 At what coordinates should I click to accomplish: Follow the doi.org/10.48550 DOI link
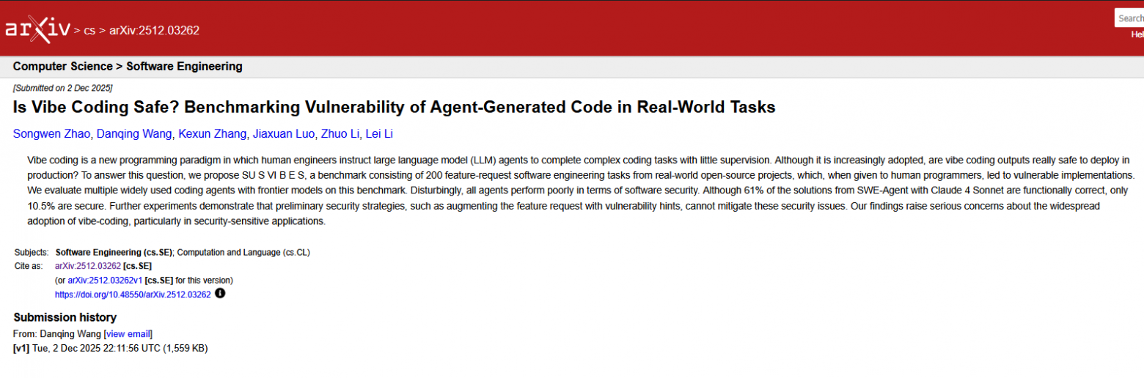coord(133,294)
